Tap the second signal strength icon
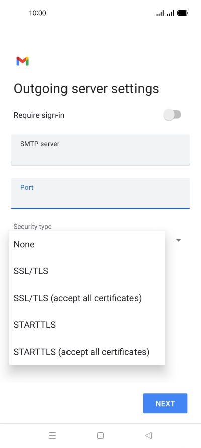The width and height of the screenshot is (201, 448). click(x=170, y=13)
